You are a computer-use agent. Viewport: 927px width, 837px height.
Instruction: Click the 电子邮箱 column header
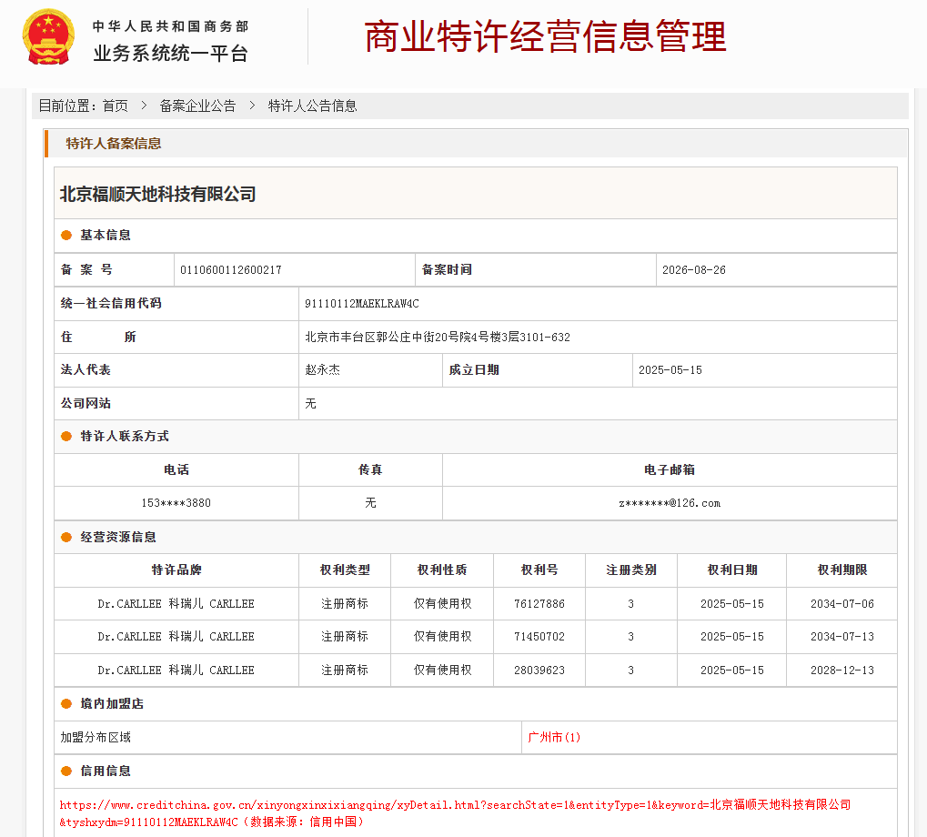pos(670,470)
